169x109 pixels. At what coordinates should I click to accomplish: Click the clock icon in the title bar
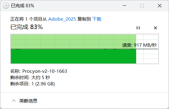click(x=6, y=6)
